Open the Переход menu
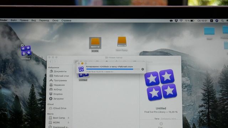Screen dimensions: 228x128 tap(44, 21)
